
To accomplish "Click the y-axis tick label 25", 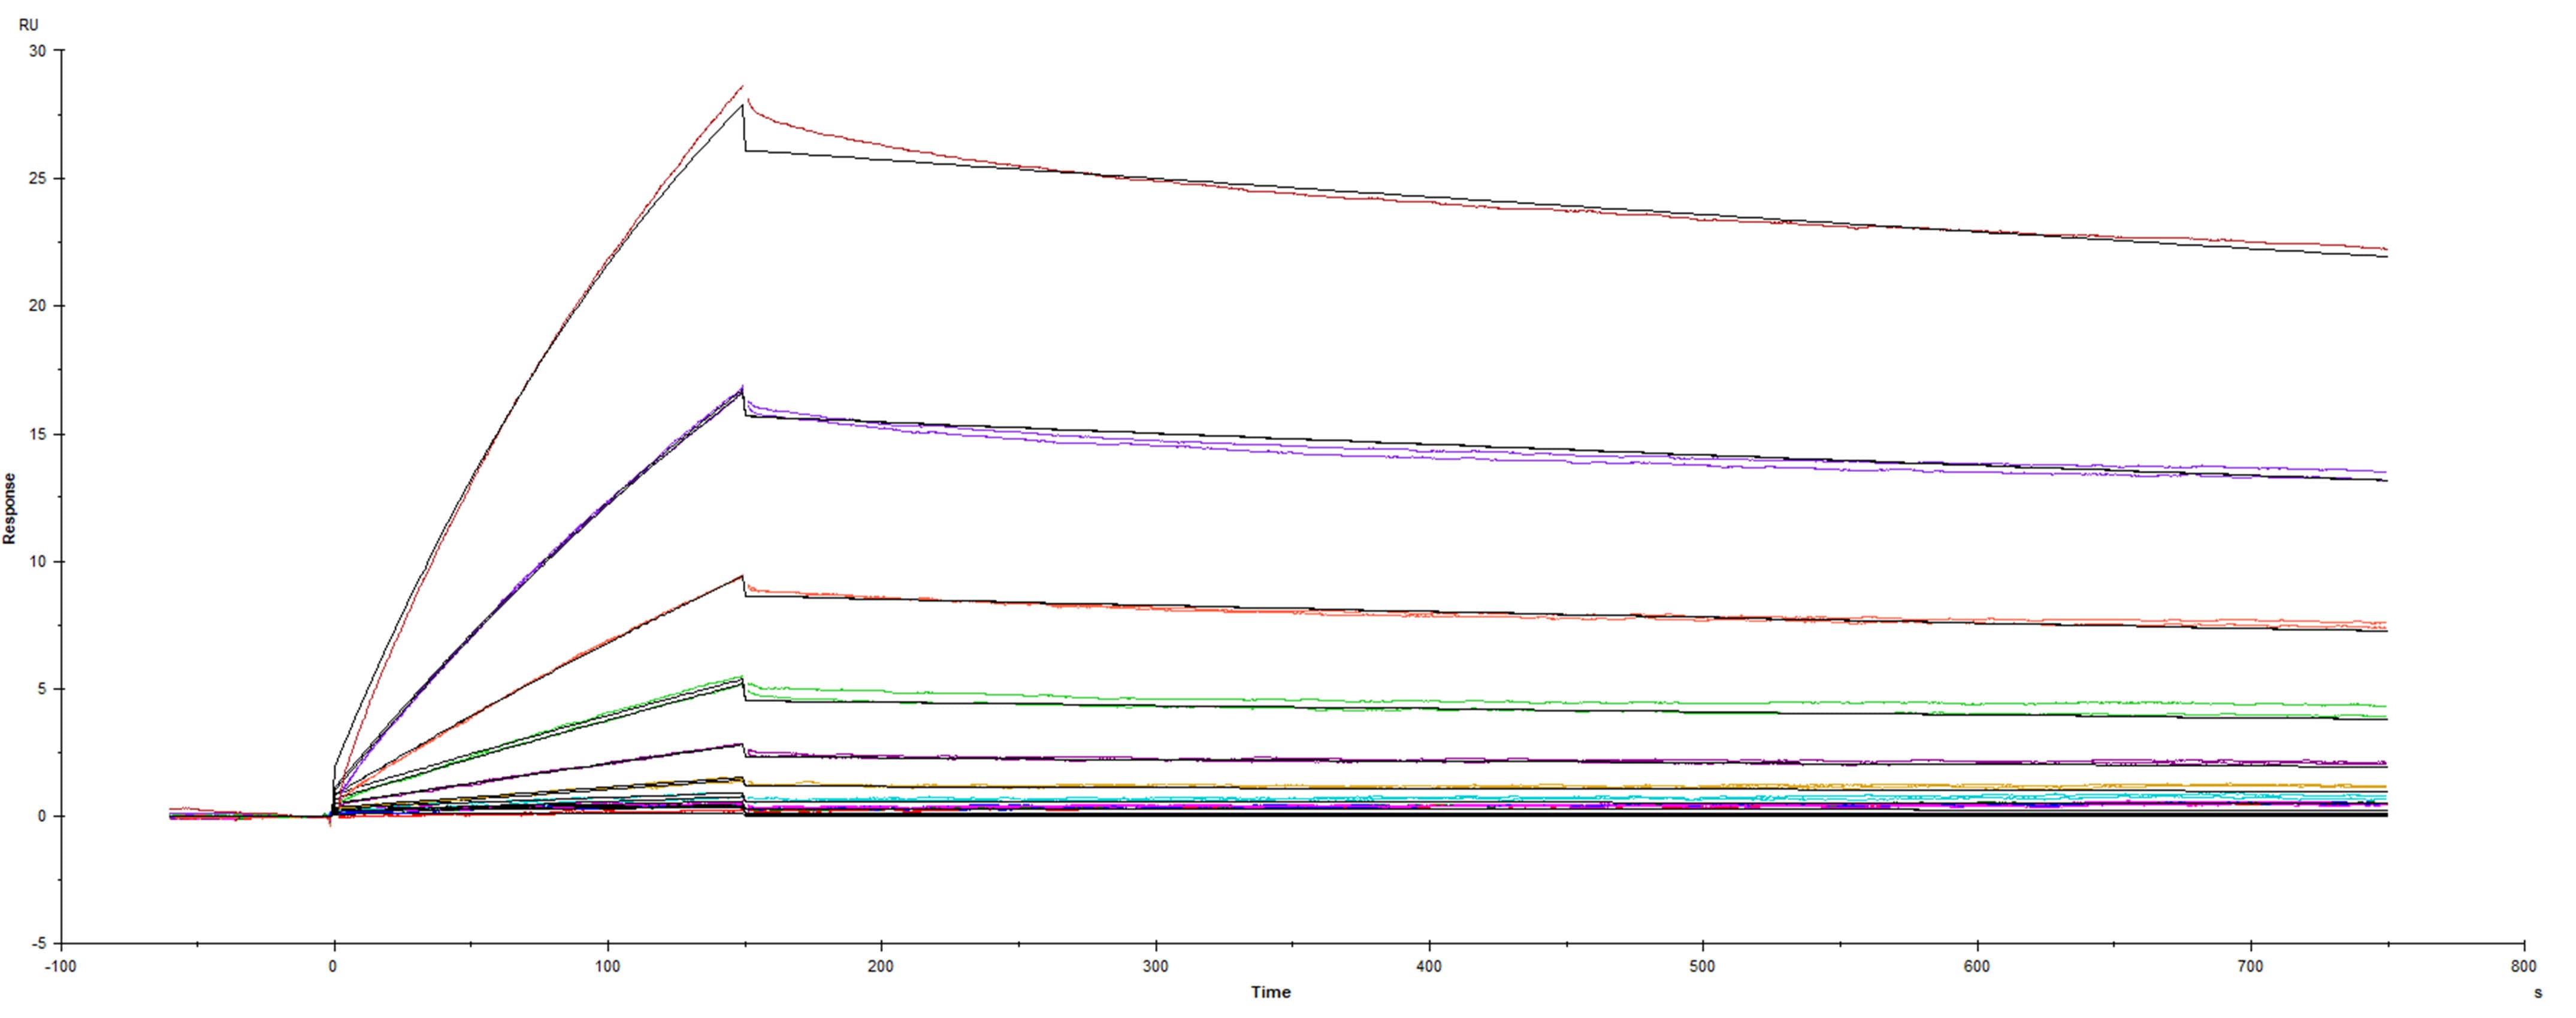I will tap(38, 179).
